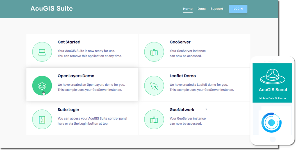Click 'We have created a Leafelt demo for you.'
The image size is (296, 150).
(199, 85)
